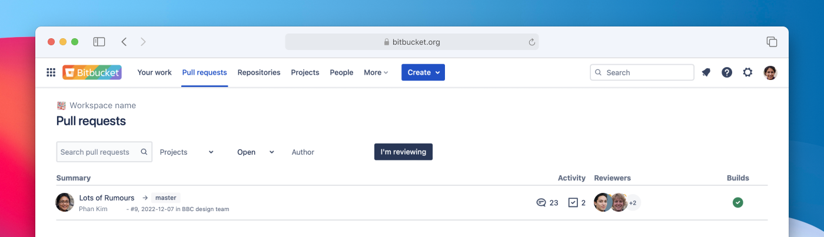Click the Search pull requests field
The height and width of the screenshot is (237, 824).
click(x=98, y=152)
